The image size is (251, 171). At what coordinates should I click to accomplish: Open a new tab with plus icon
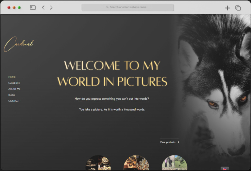[227, 8]
